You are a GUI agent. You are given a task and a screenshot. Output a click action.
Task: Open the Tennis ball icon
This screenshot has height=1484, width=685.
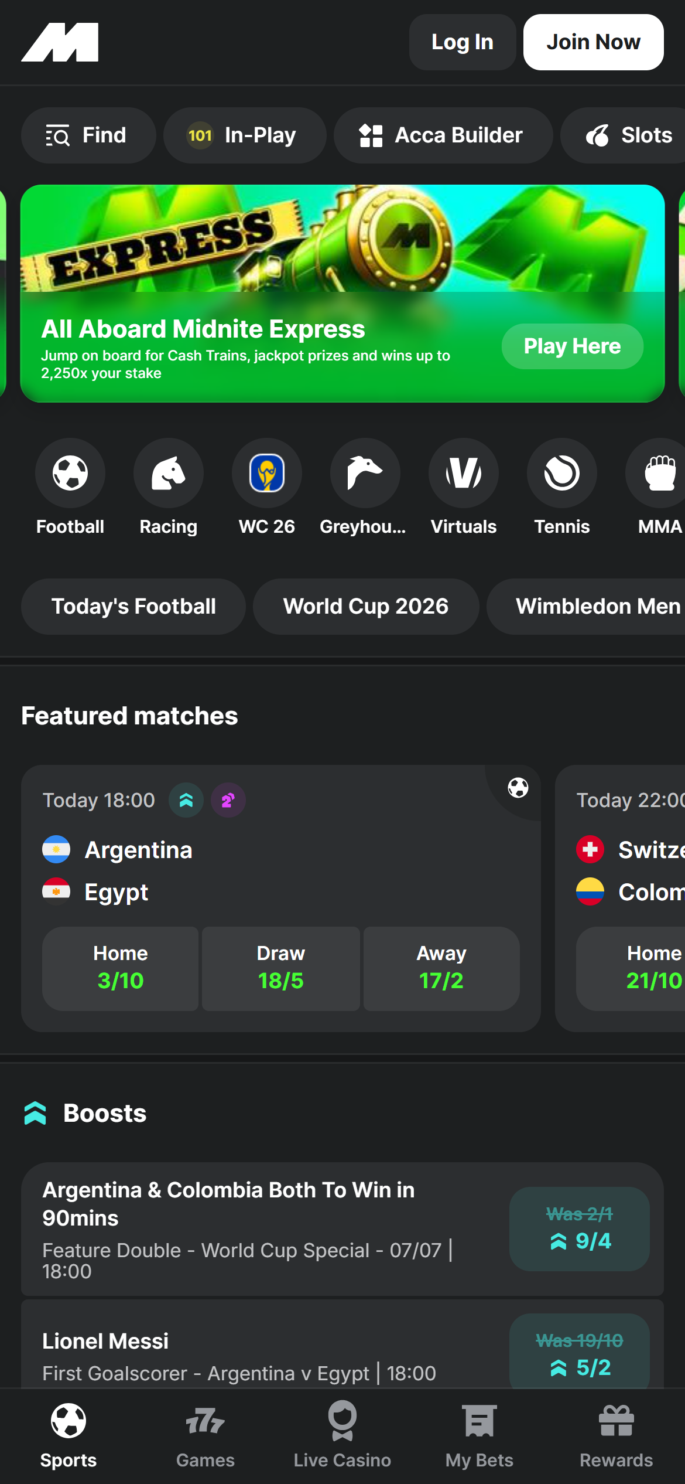[x=562, y=472]
